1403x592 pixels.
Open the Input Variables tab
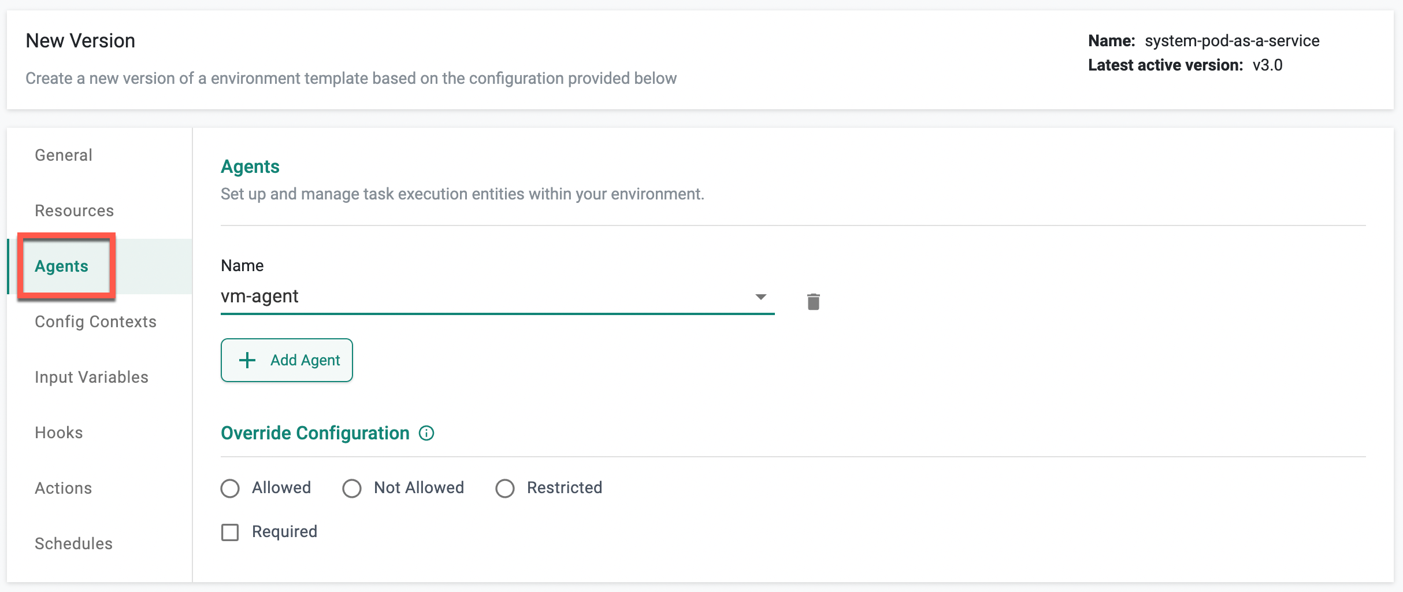tap(91, 377)
